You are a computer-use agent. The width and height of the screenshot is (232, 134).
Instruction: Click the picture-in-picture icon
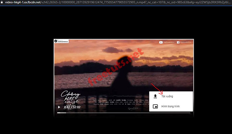click(155, 106)
